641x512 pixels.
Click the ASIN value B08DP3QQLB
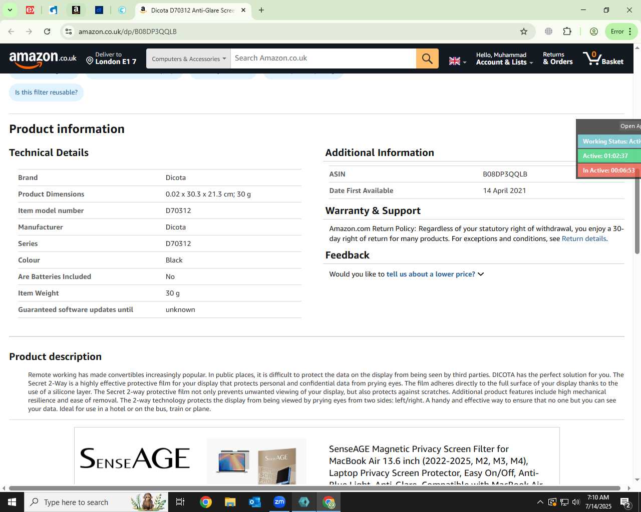505,174
